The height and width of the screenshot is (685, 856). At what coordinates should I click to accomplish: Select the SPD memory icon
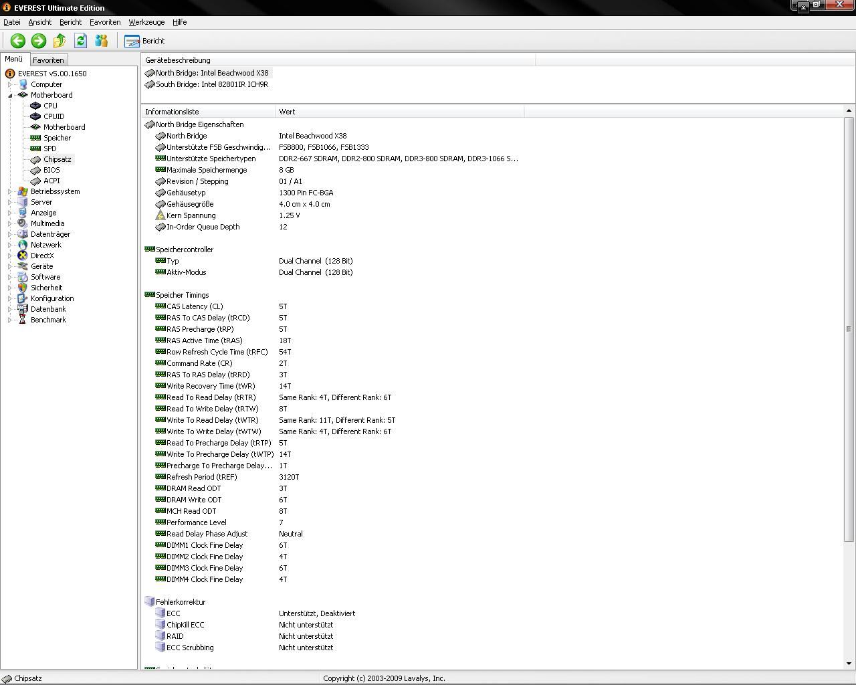(x=35, y=149)
